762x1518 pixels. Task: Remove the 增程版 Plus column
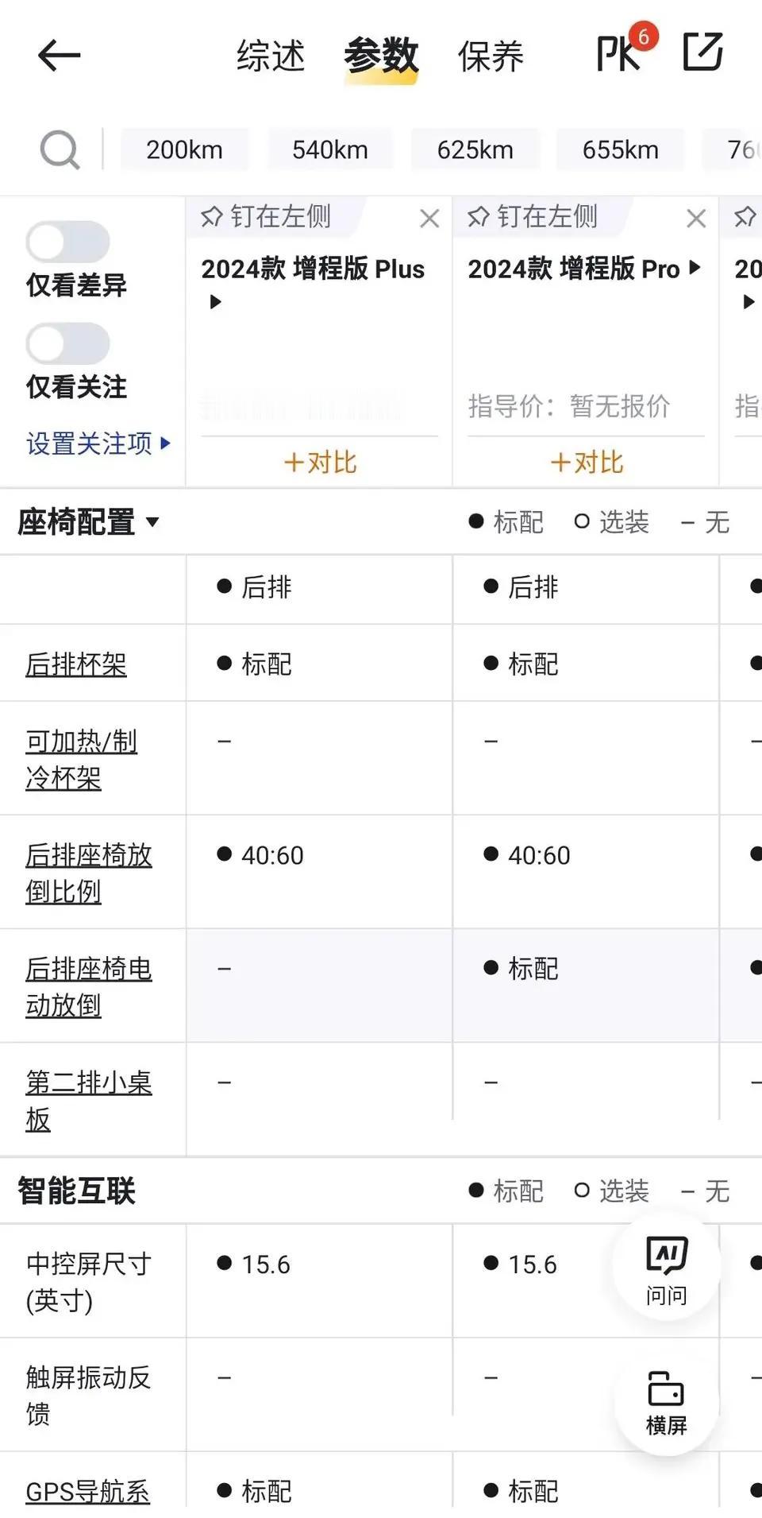click(429, 218)
